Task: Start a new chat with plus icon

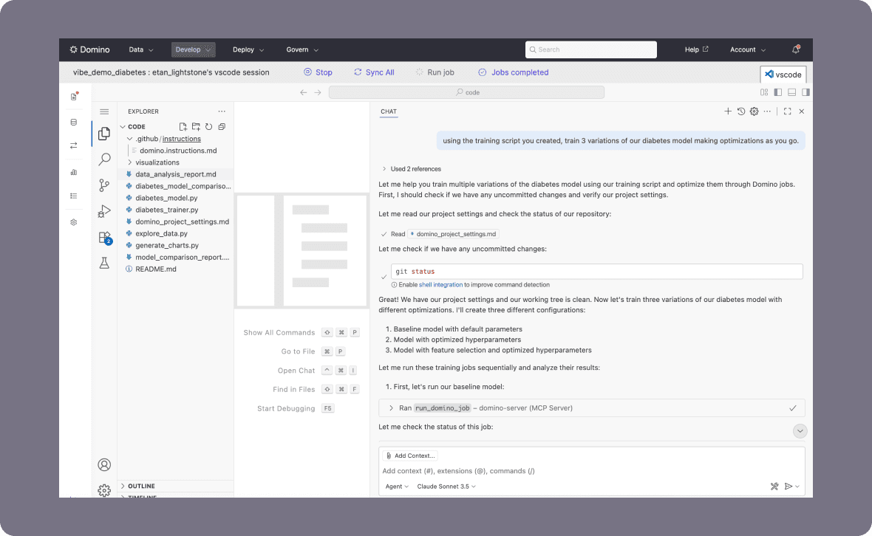Action: click(728, 111)
